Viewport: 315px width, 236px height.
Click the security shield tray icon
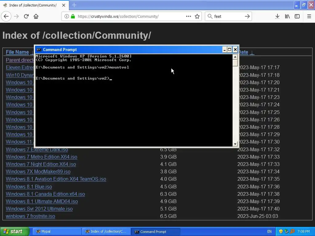pyautogui.click(x=281, y=232)
